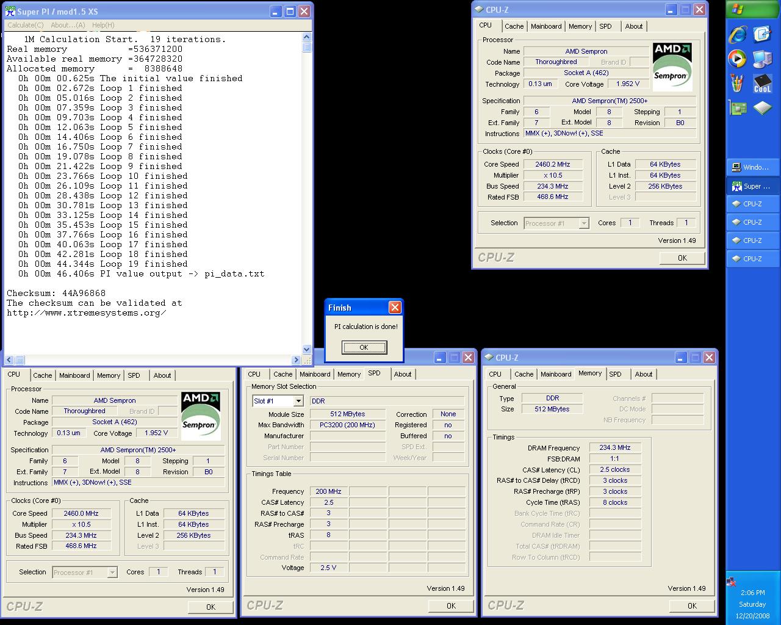The height and width of the screenshot is (625, 781).
Task: Open the About...(A) menu in Super PI
Action: 68,25
